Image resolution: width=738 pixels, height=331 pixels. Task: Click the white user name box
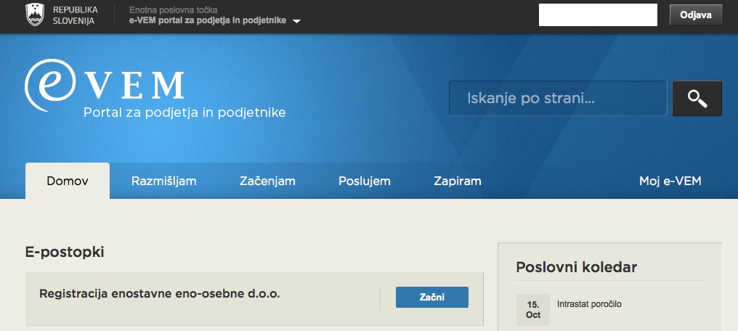click(x=597, y=15)
